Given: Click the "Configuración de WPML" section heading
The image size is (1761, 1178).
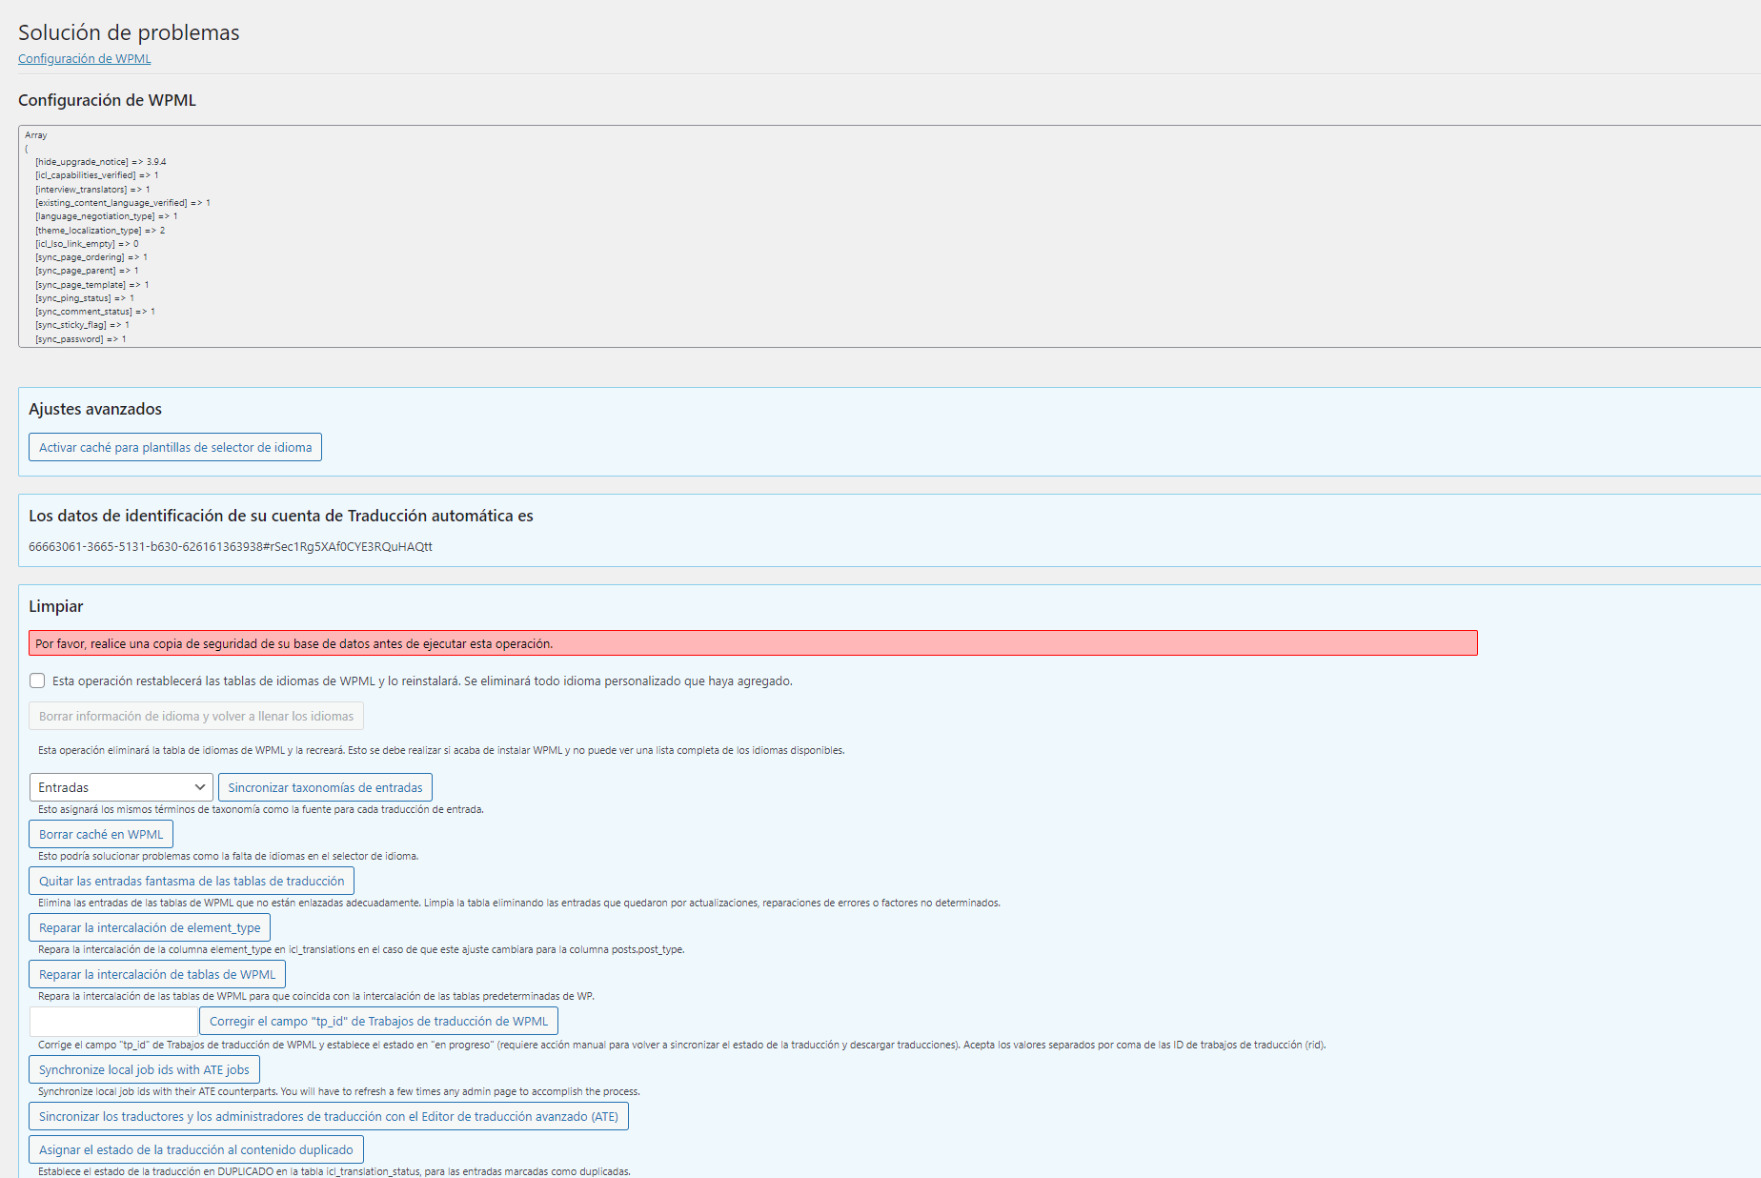Looking at the screenshot, I should (107, 100).
